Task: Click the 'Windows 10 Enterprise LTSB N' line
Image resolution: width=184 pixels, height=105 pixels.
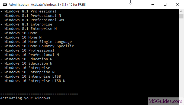Action: [x=33, y=81]
